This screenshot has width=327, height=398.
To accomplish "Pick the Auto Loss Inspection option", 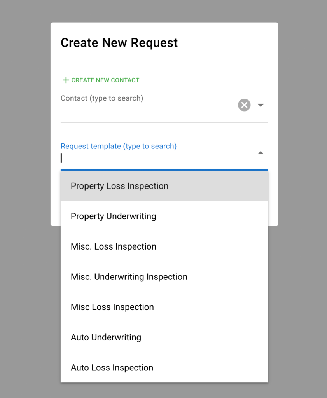I will tap(112, 368).
